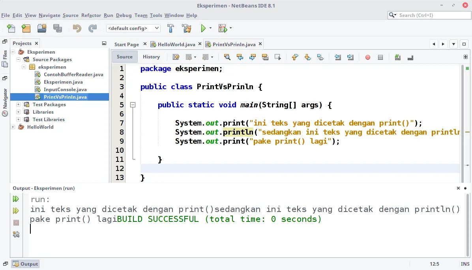Open Debug Project dropdown arrow

230,28
